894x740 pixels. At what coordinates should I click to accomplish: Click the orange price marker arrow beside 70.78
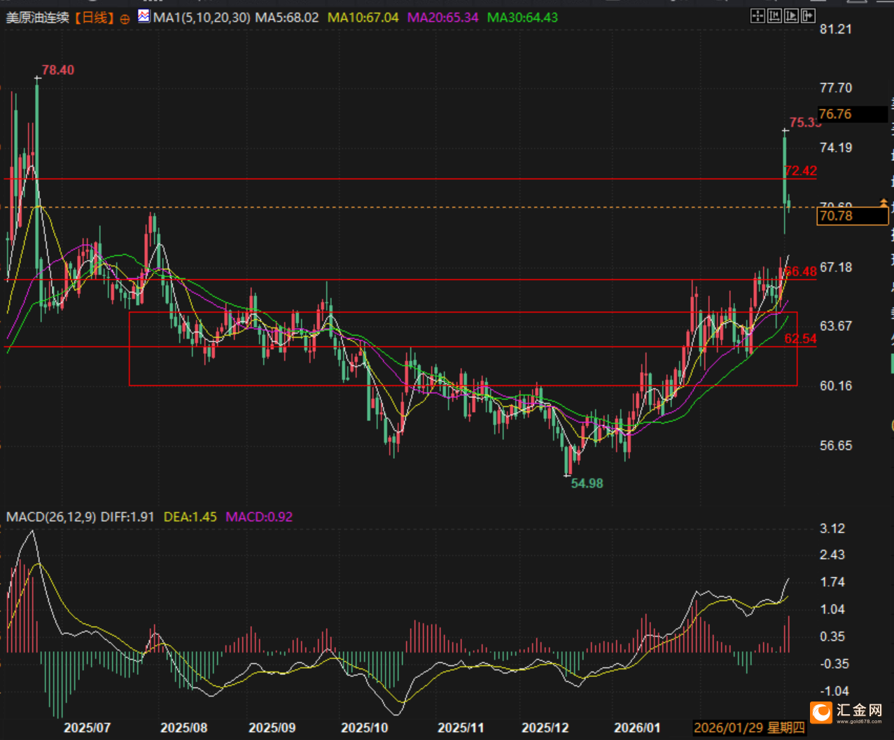[883, 203]
